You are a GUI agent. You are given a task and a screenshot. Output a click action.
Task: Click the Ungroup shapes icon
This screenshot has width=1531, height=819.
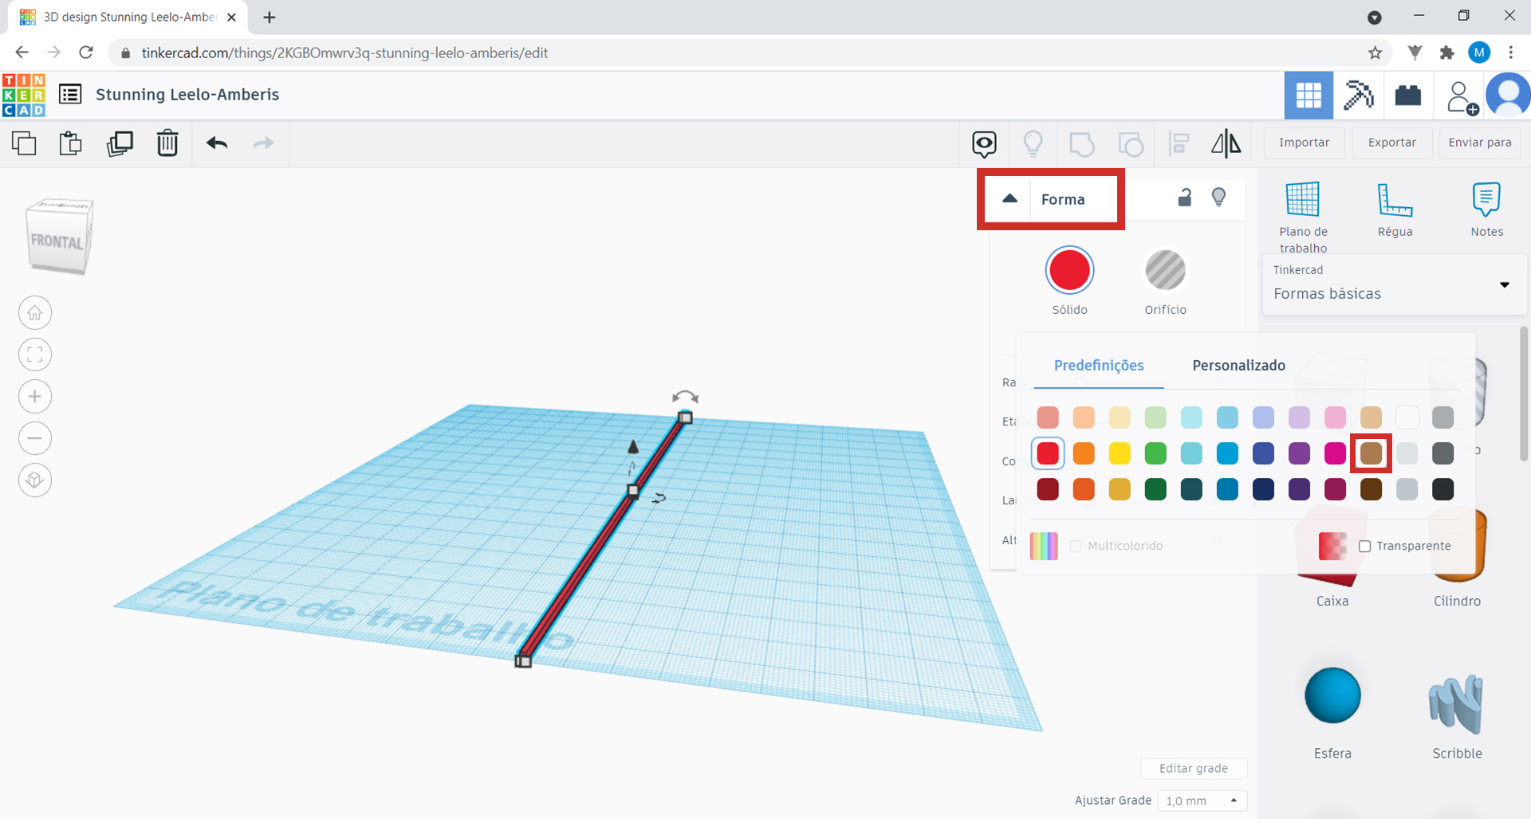[1131, 144]
